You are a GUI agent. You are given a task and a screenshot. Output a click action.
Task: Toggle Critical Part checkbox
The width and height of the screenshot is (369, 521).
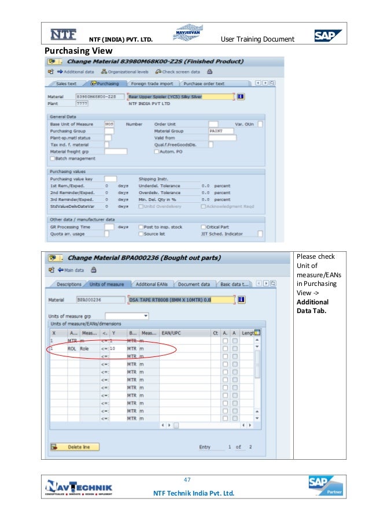tap(204, 227)
